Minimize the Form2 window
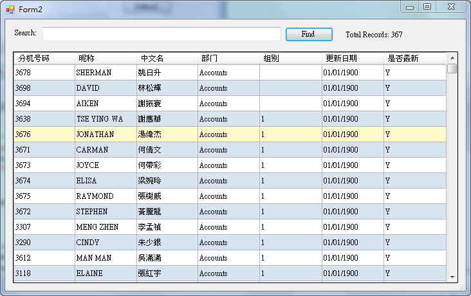 pos(410,7)
